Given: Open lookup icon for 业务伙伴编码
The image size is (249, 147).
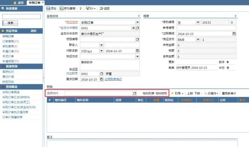Looking at the screenshot, I should pyautogui.click(x=138, y=28).
